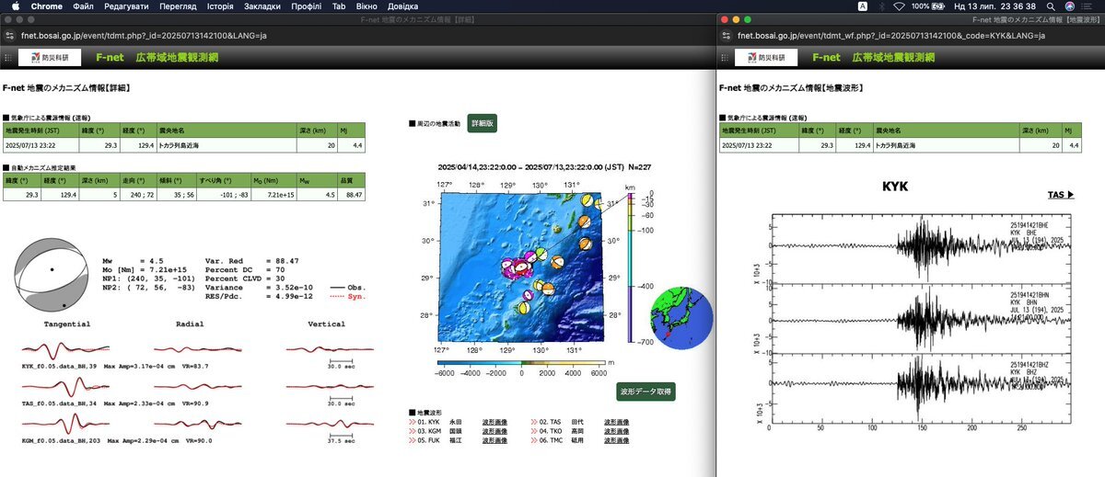This screenshot has height=477, width=1105.
Task: Click the grid dots icon in right header
Action: [724, 57]
